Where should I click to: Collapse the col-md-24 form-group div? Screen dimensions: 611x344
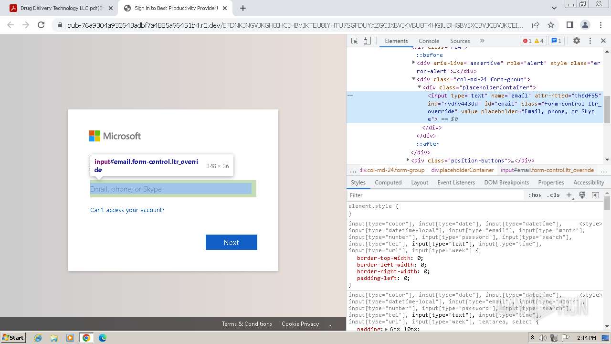[414, 79]
